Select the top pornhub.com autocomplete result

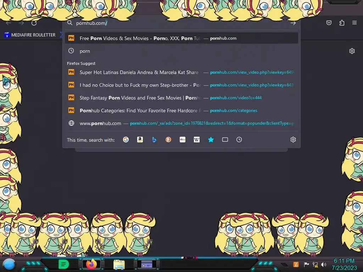pyautogui.click(x=181, y=38)
